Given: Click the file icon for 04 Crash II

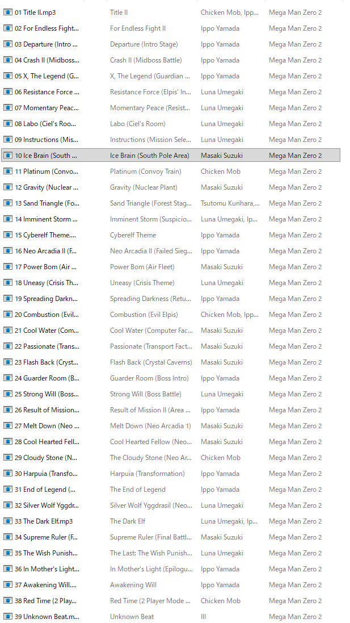Looking at the screenshot, I should [x=7, y=60].
